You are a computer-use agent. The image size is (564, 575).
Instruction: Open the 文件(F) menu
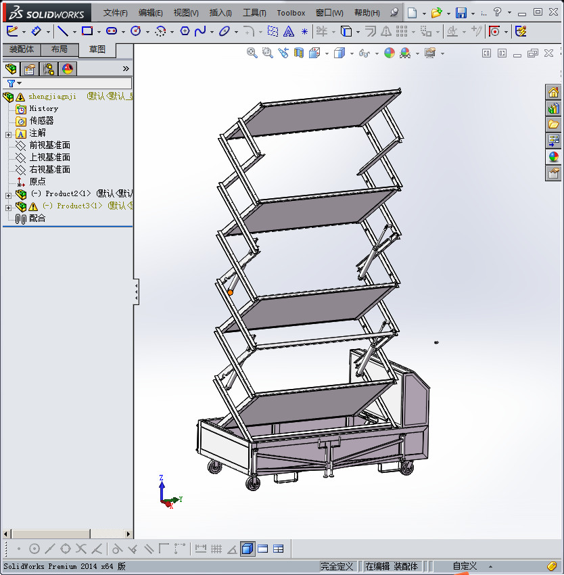pyautogui.click(x=115, y=13)
